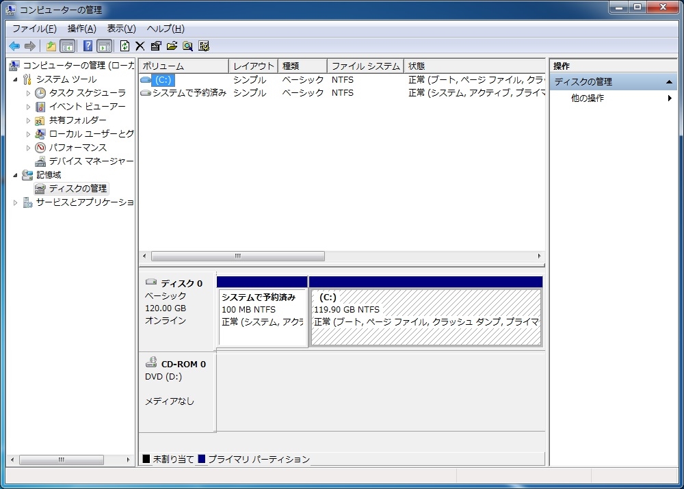Select ディスクの管理 in the tree

[x=78, y=189]
